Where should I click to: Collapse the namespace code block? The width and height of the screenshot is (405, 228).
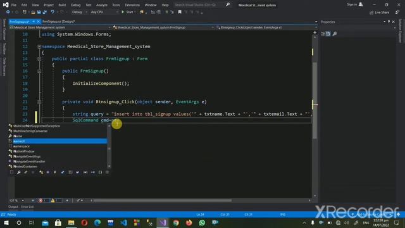39,46
